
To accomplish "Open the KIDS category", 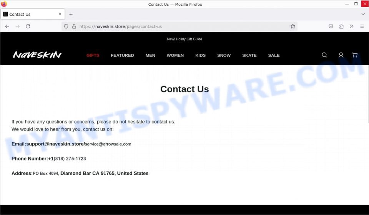I will pyautogui.click(x=201, y=55).
